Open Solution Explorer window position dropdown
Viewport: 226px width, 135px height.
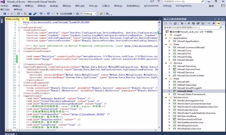pos(215,19)
